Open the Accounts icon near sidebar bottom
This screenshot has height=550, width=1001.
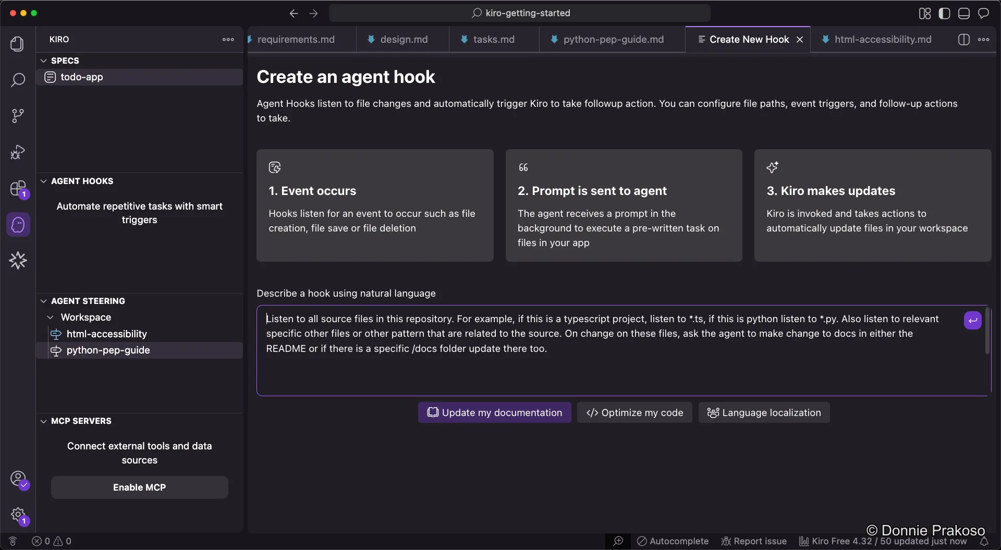[x=18, y=480]
